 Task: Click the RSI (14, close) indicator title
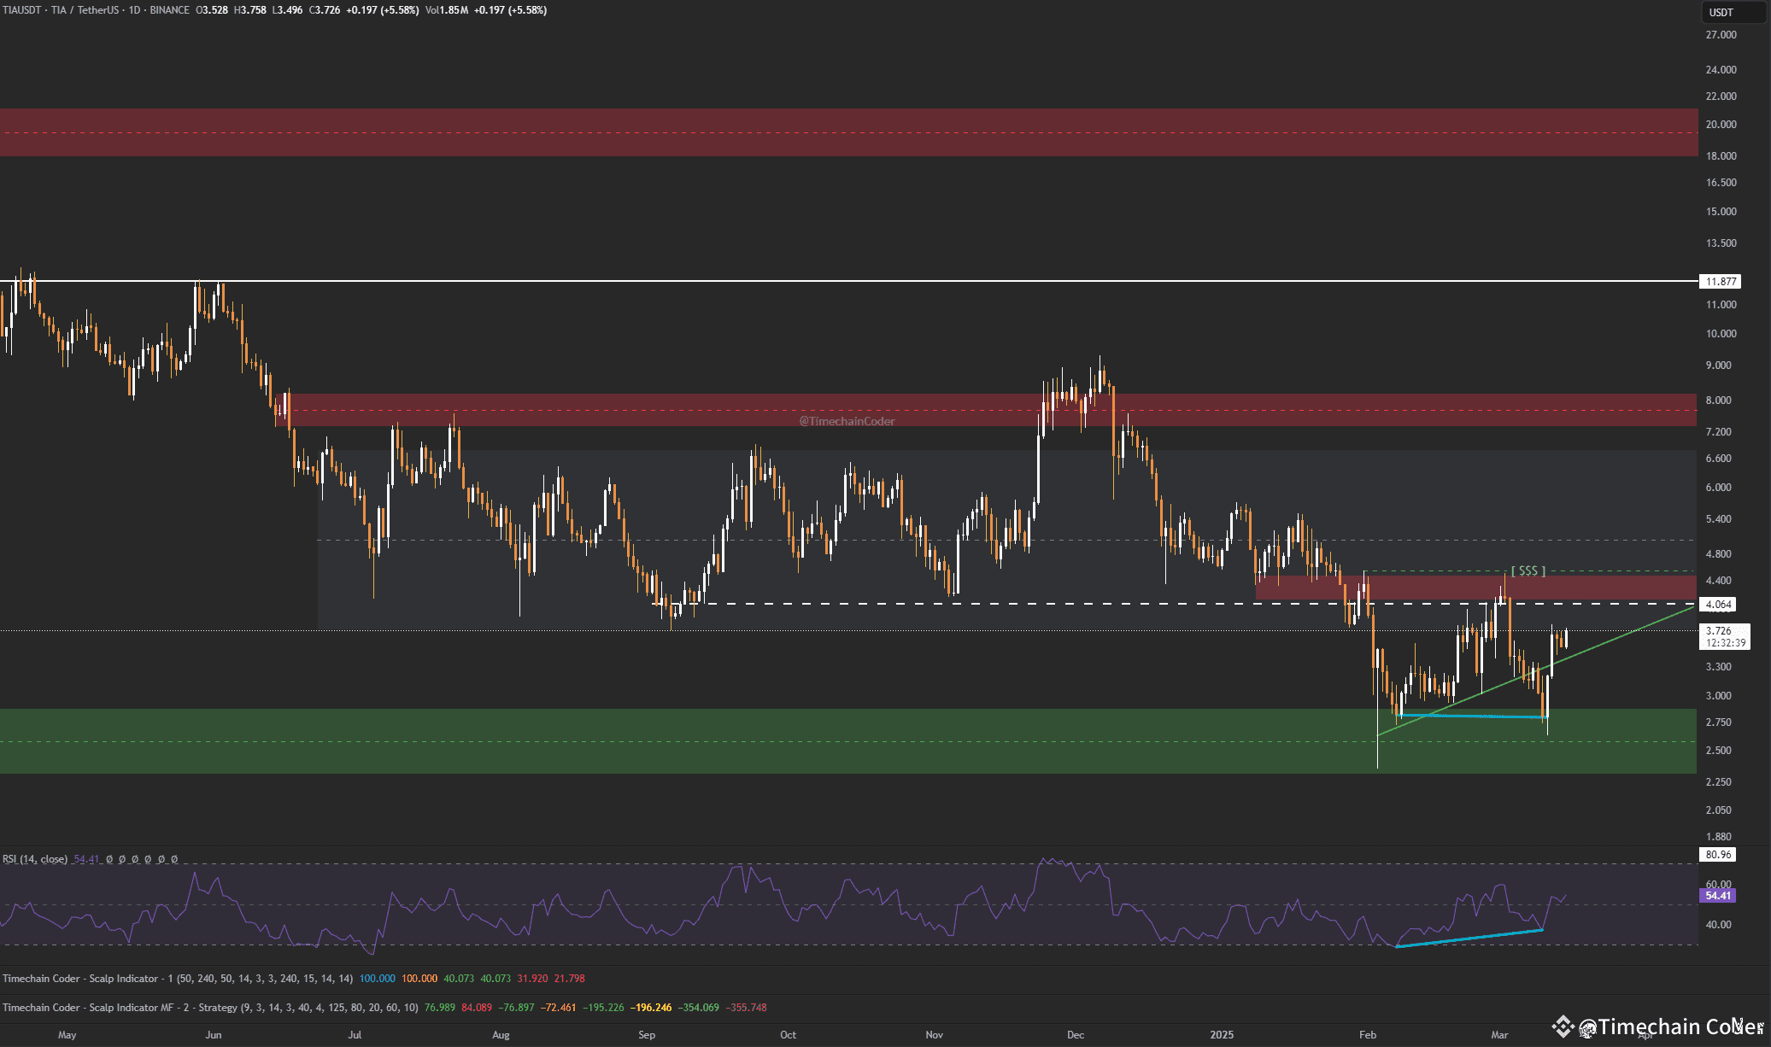point(35,859)
